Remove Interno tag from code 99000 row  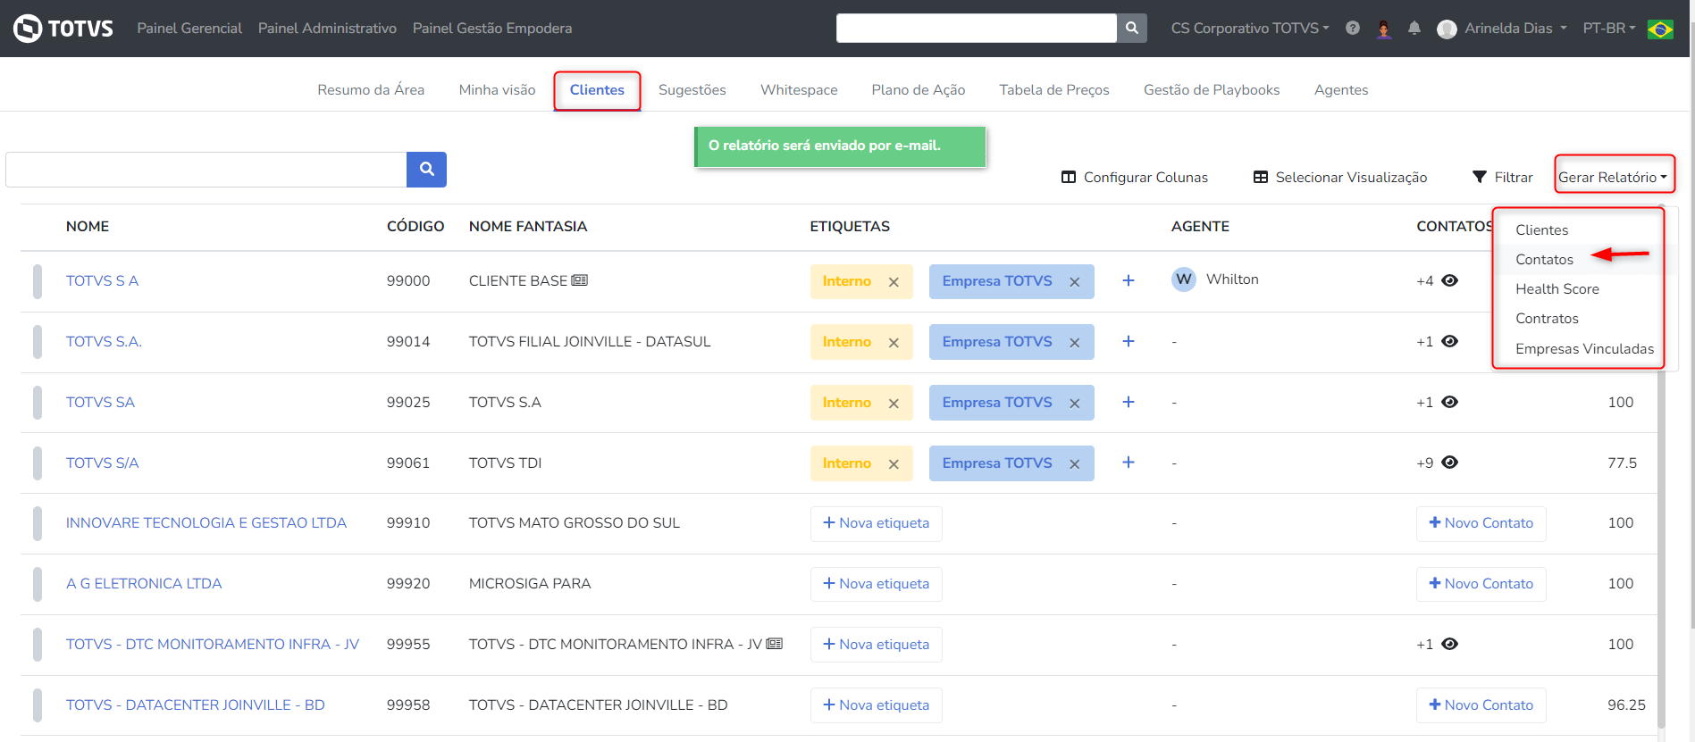(x=894, y=282)
